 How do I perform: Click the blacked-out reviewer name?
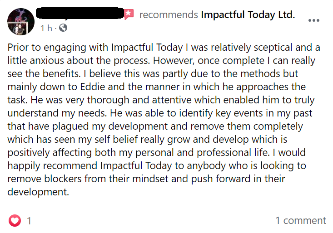pos(80,13)
